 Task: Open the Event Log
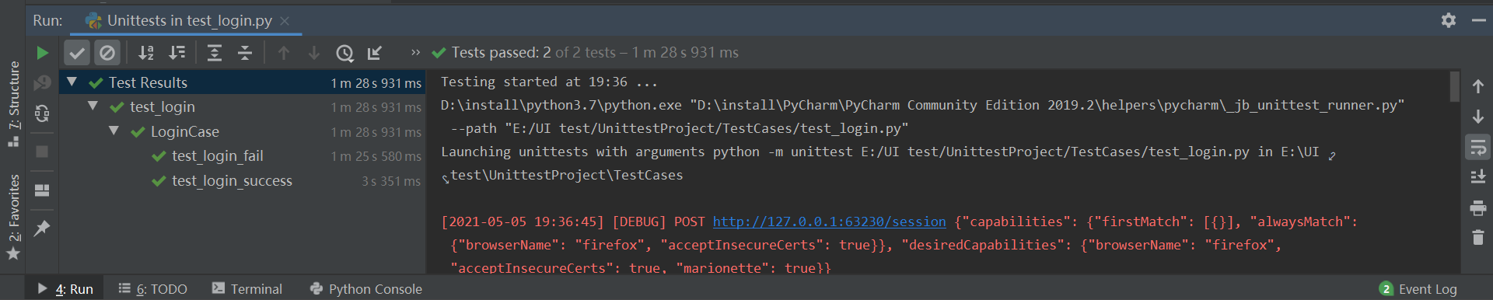pyautogui.click(x=1418, y=289)
